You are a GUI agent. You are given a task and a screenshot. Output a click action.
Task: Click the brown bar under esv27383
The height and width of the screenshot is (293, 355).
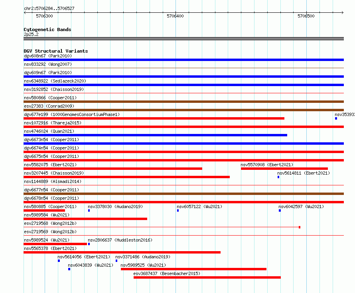(183, 110)
